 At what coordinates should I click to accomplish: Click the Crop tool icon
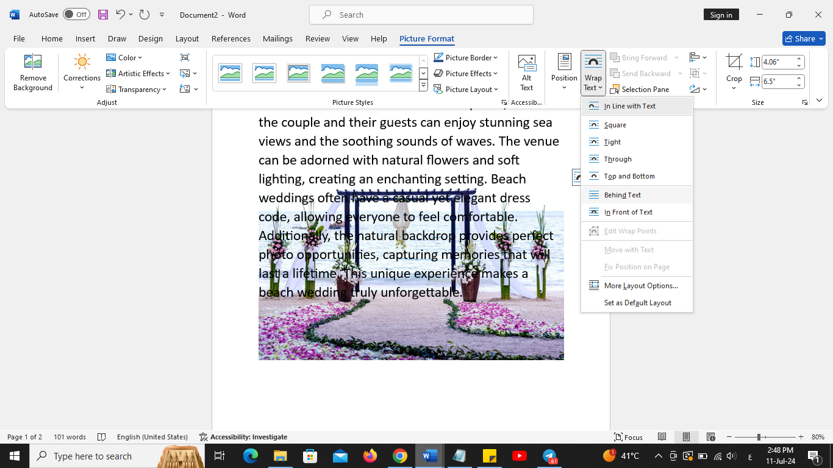734,62
